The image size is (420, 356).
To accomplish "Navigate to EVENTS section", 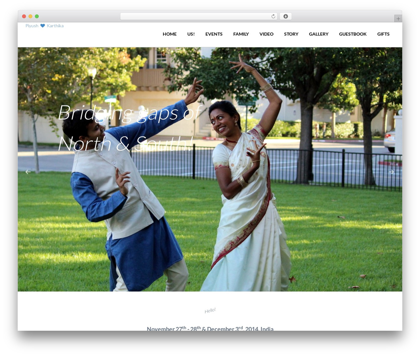I will click(214, 34).
